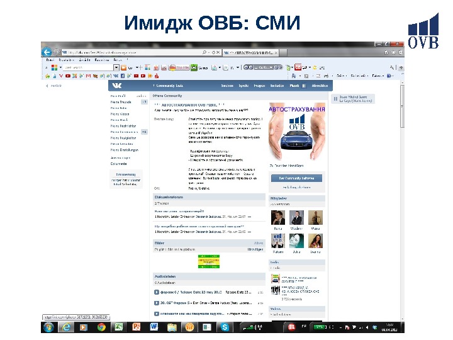
Task: Click the Facebook bookmark in favorites bar
Action: click(123, 76)
